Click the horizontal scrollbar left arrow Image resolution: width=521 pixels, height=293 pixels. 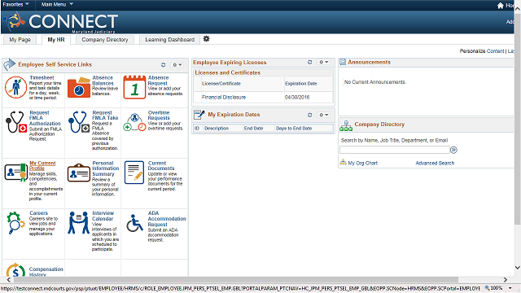coord(9,280)
